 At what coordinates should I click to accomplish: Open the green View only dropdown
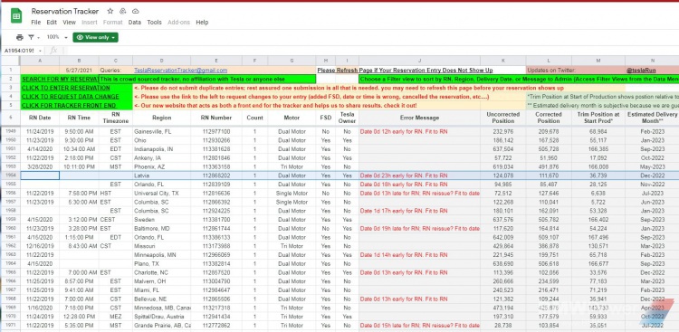(x=95, y=37)
